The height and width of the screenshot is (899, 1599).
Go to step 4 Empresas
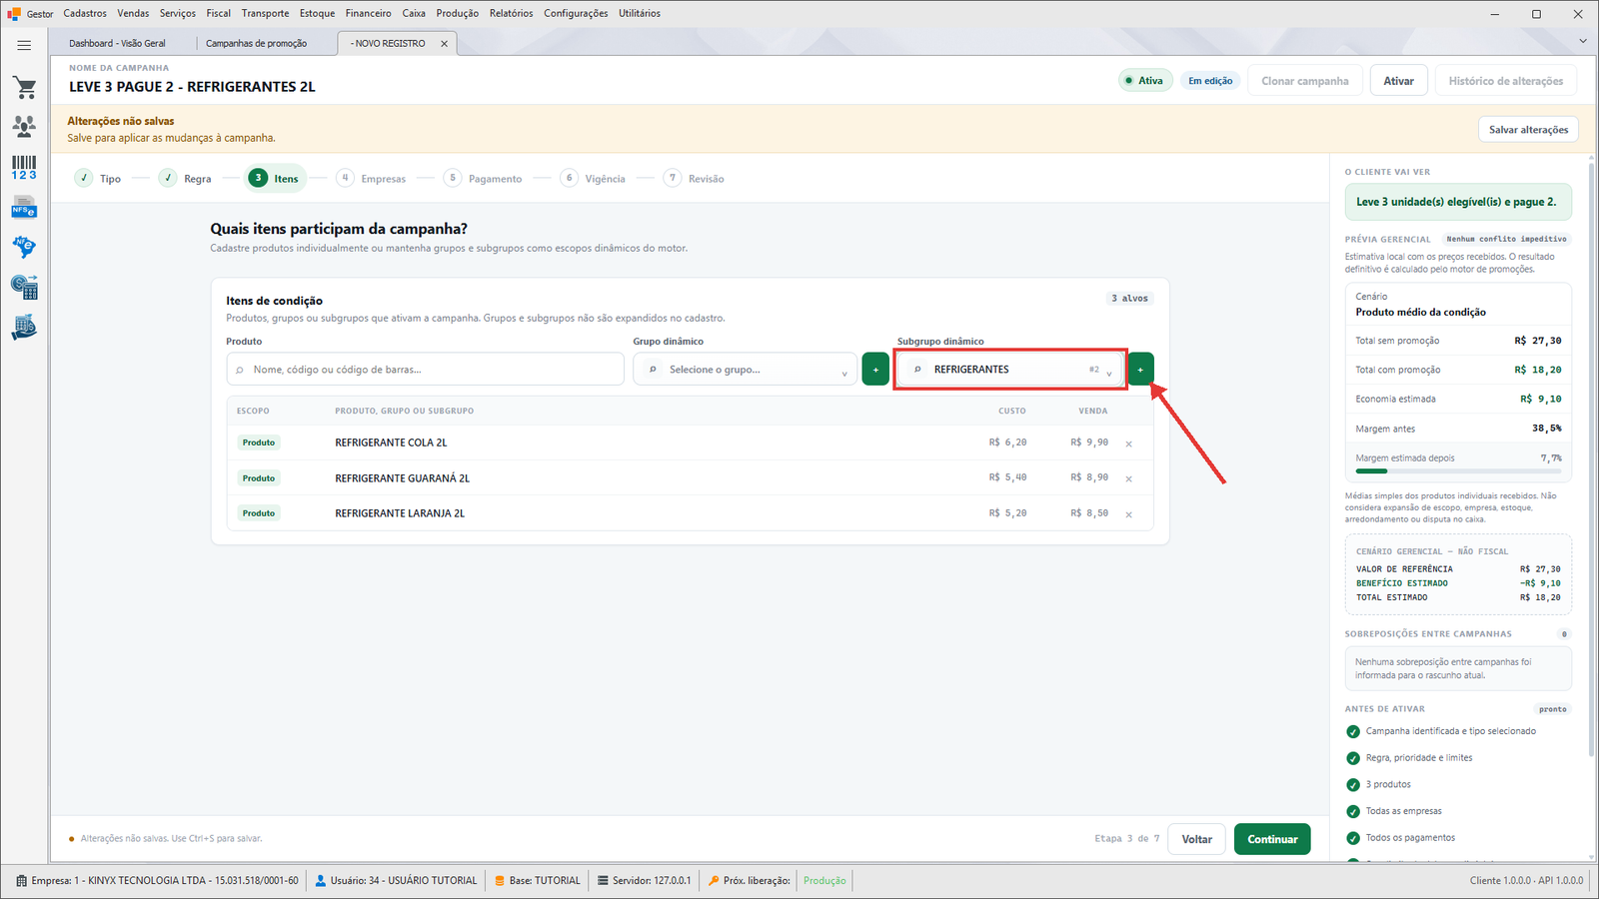click(x=371, y=179)
